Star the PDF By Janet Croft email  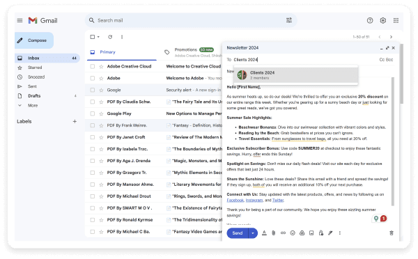click(101, 137)
